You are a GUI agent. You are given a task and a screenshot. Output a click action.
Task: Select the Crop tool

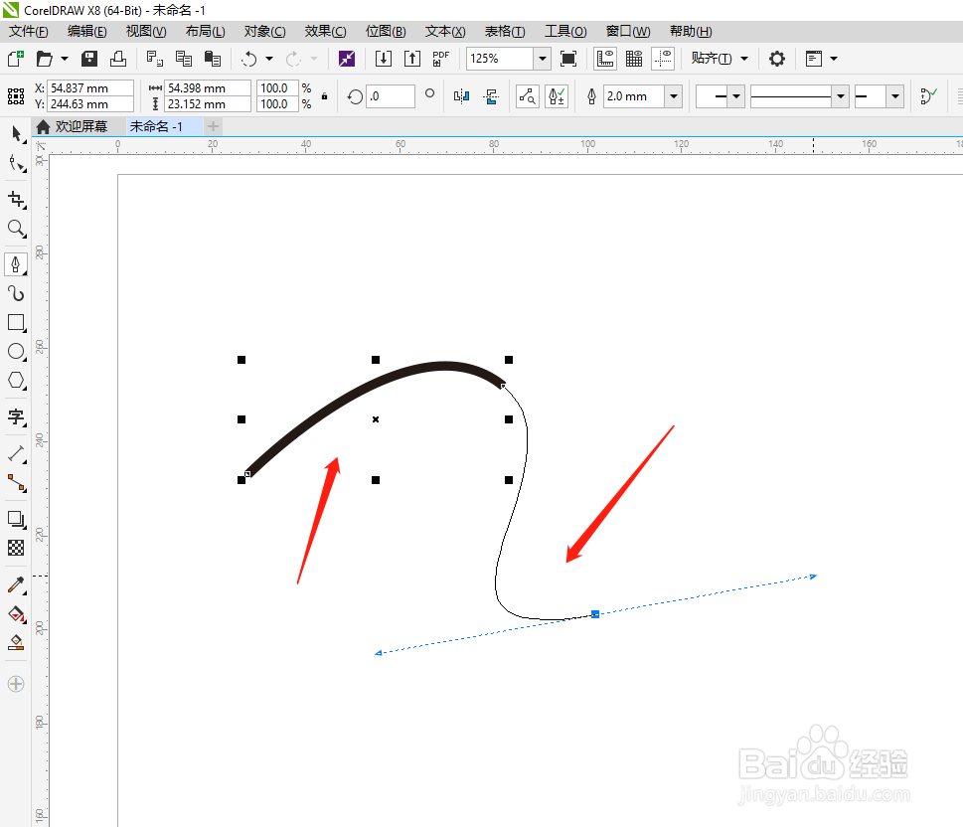[x=16, y=199]
